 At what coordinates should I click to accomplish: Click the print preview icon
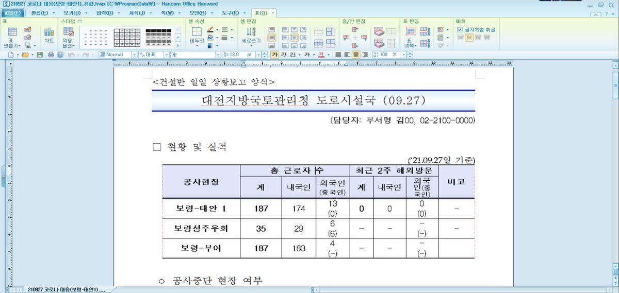click(x=60, y=54)
